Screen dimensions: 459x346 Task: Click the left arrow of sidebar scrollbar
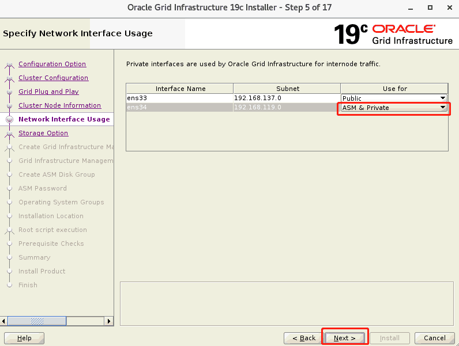3,321
